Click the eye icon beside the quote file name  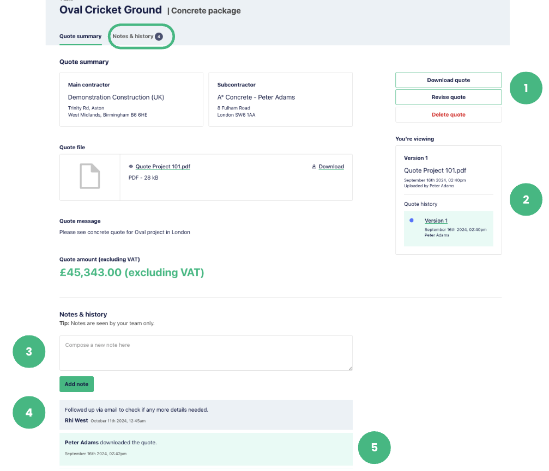click(131, 167)
